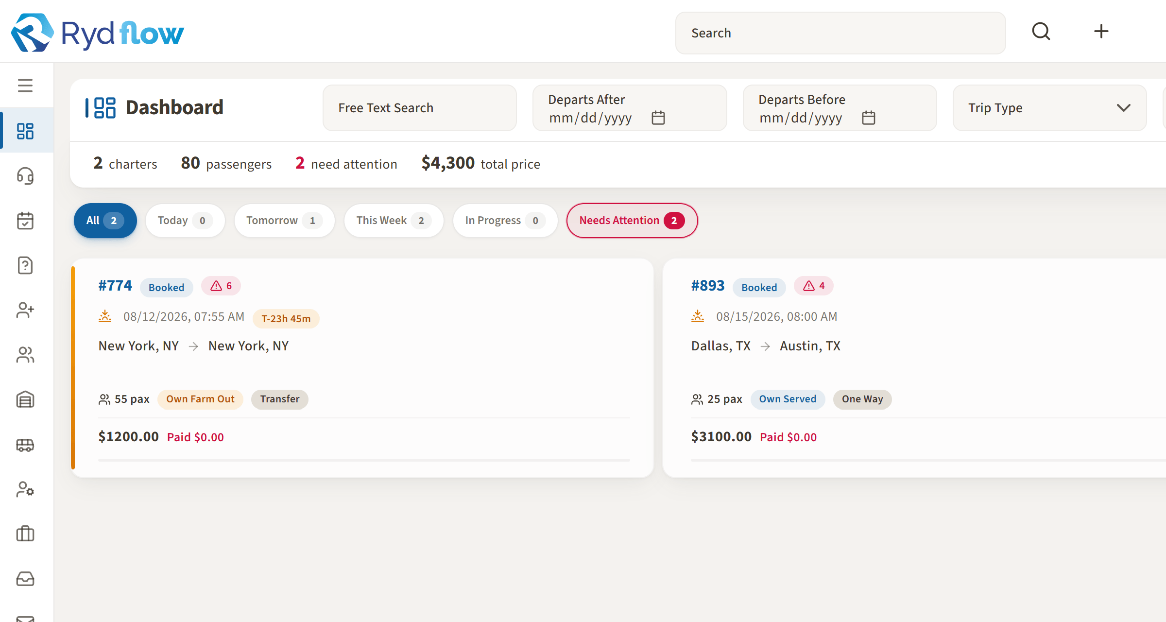Click the $4,300 total price summary
This screenshot has height=622, width=1166.
tap(481, 164)
